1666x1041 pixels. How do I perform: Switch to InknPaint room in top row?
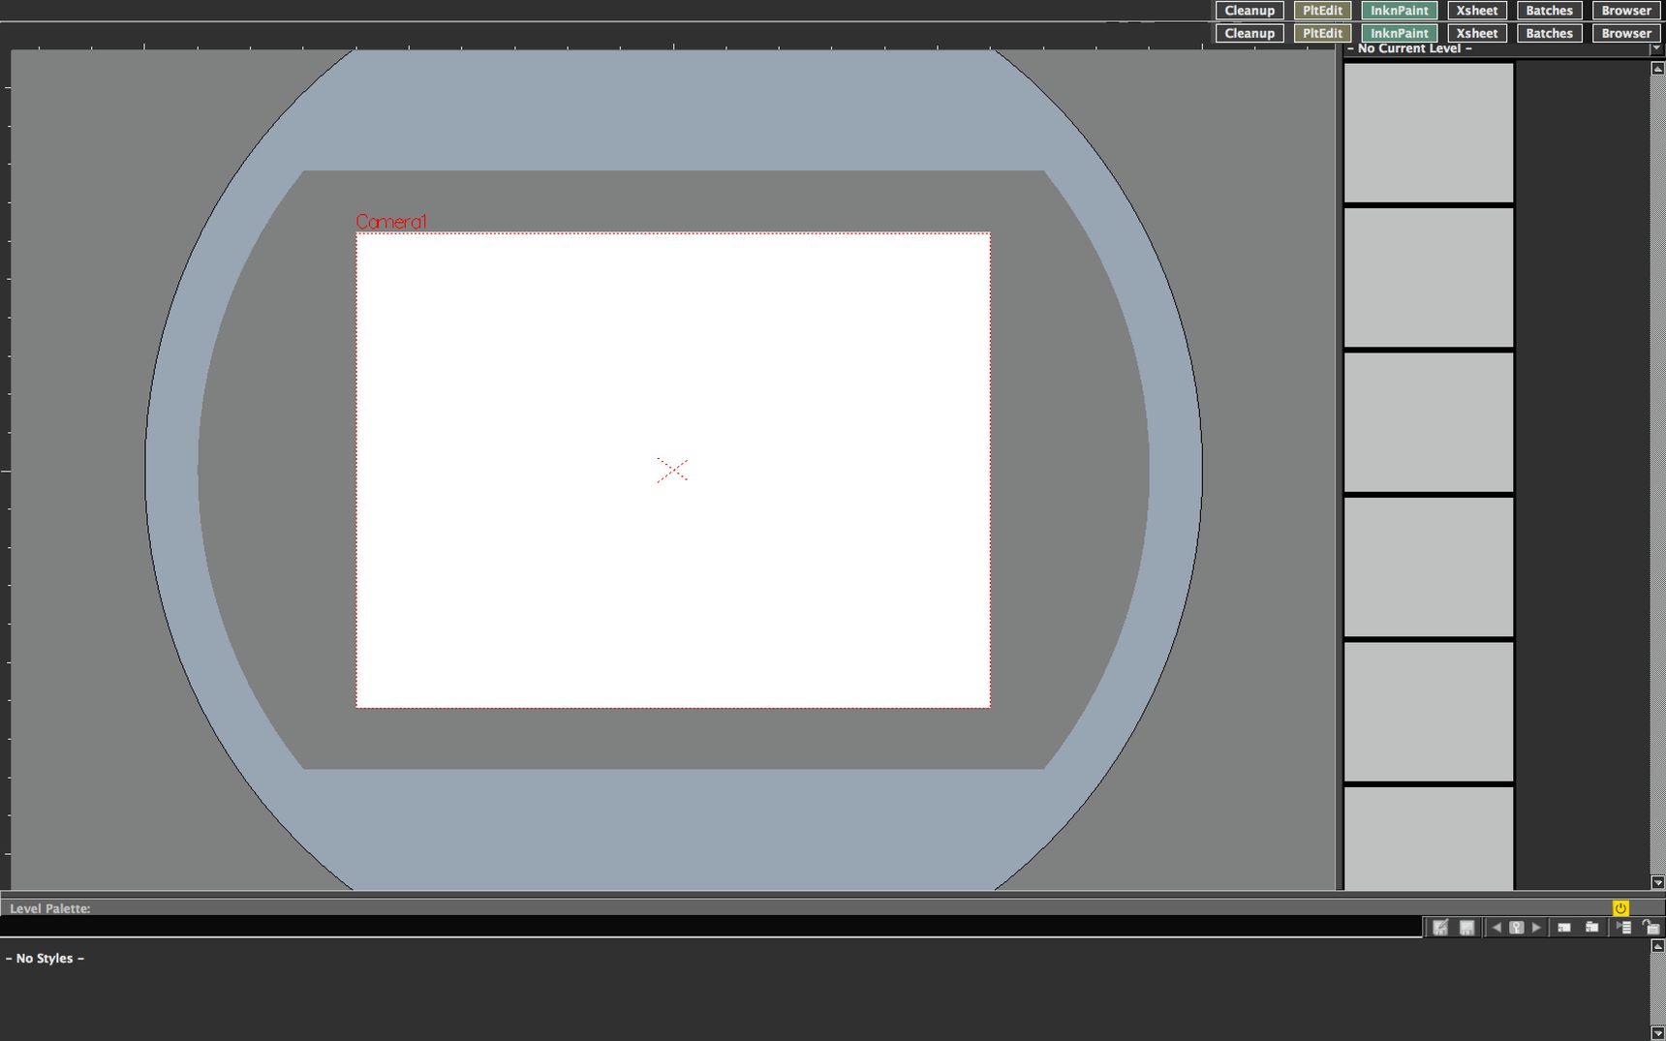1400,11
